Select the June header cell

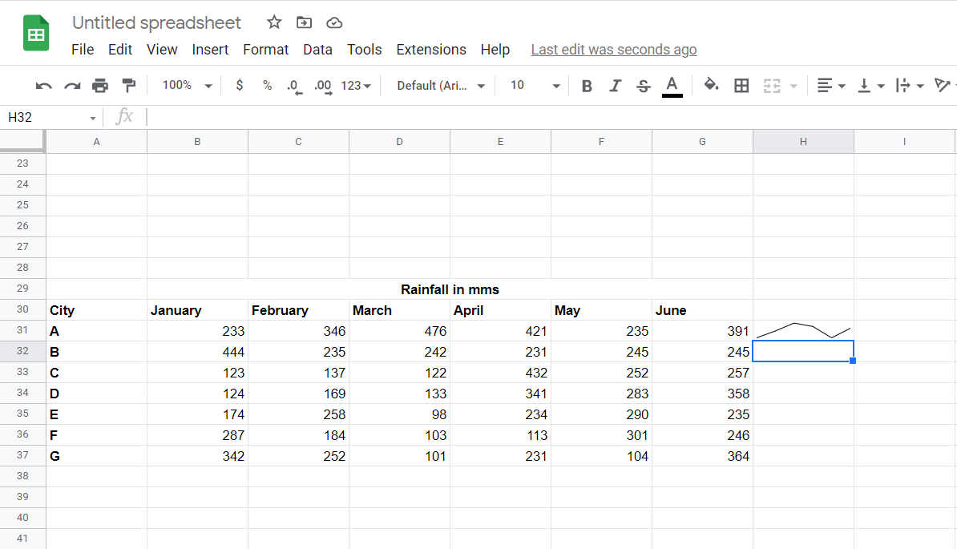click(702, 310)
